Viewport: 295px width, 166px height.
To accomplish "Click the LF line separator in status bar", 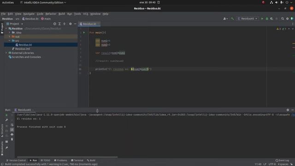I will point(265,164).
